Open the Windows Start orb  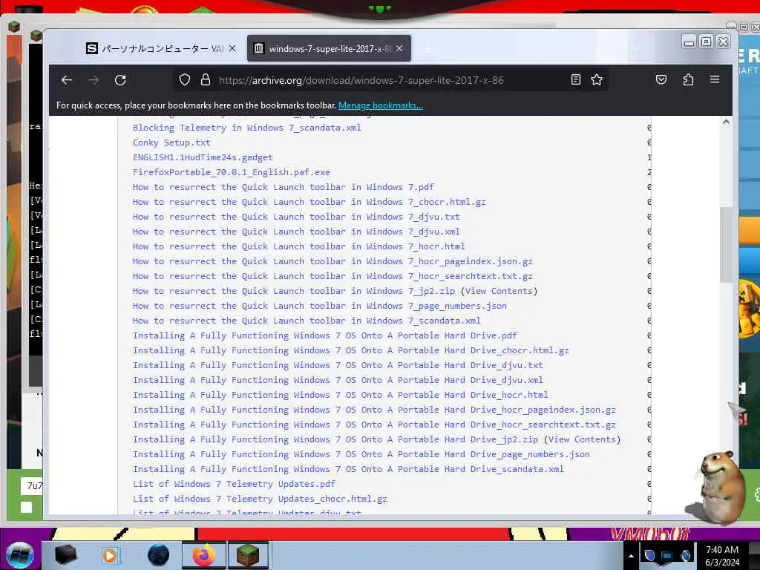[x=20, y=555]
